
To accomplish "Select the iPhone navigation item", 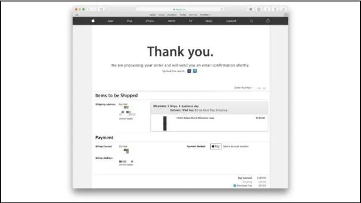I will [x=150, y=21].
